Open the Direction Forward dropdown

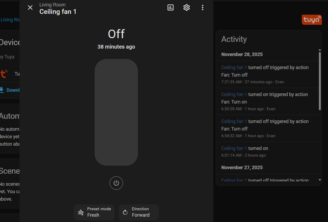pos(139,212)
